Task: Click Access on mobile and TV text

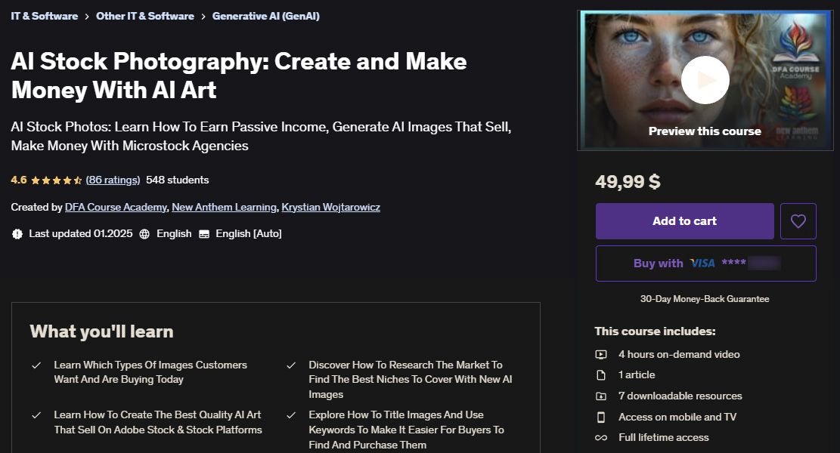Action: (677, 417)
